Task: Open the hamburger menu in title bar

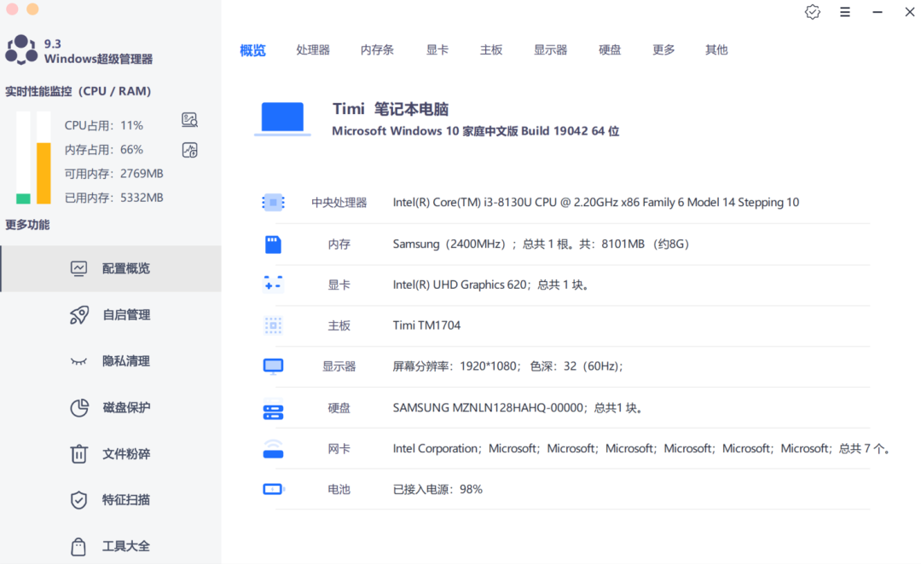Action: coord(845,12)
